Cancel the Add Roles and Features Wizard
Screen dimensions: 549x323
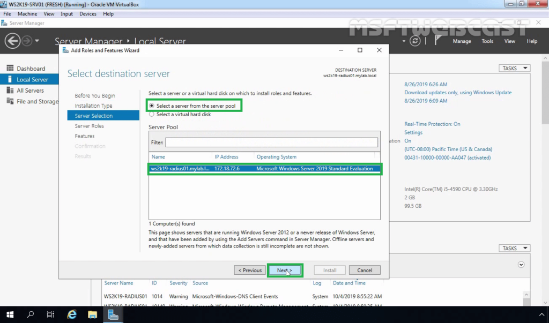tap(365, 270)
